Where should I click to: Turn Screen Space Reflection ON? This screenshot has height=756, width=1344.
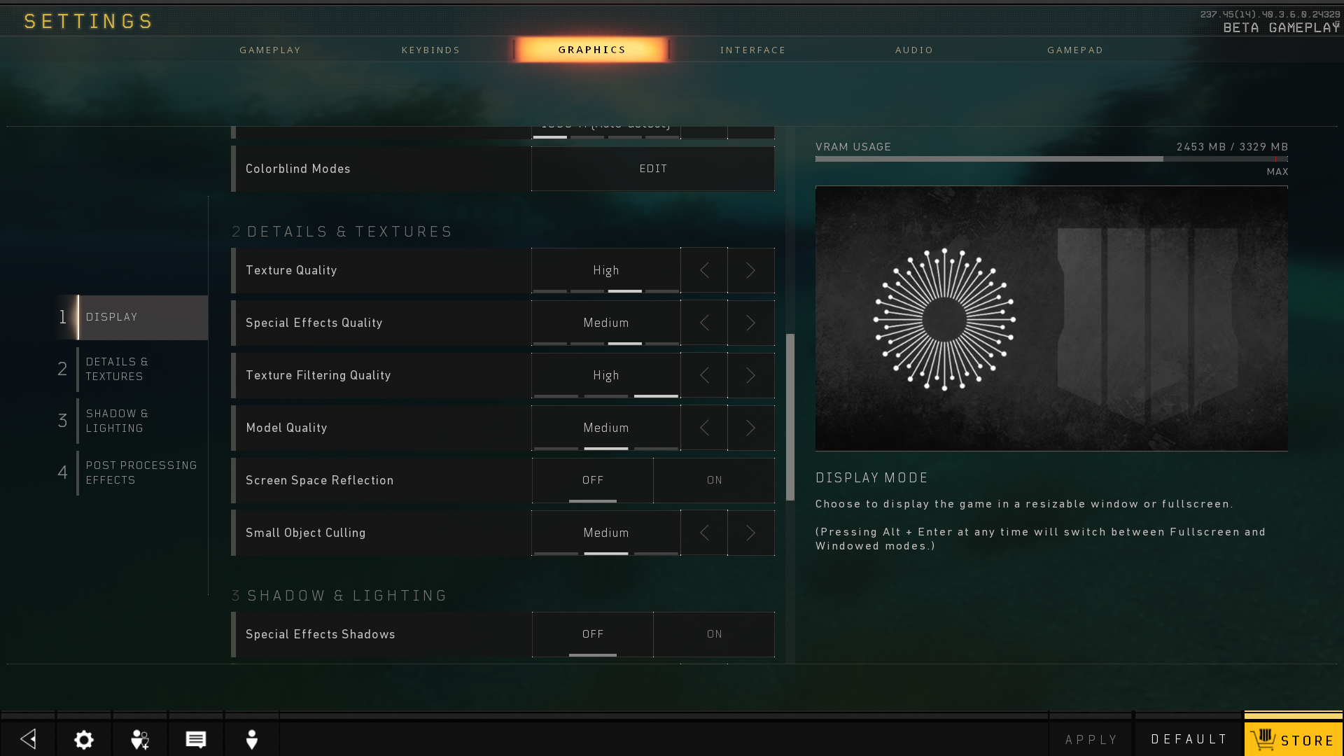coord(714,480)
